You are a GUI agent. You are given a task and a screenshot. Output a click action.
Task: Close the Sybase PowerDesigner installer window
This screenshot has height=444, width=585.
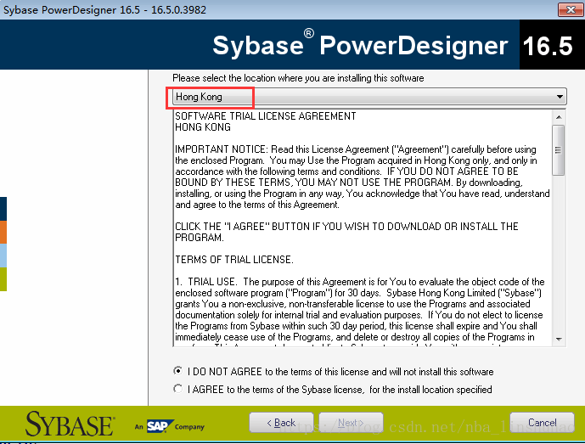(571, 9)
